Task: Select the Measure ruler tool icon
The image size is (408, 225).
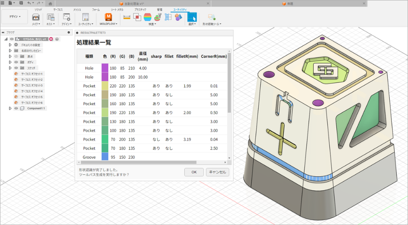Action: 127,17
